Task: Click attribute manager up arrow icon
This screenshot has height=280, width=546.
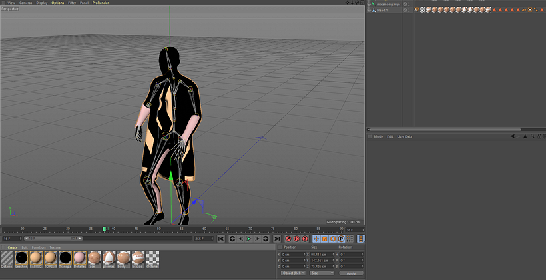Action: point(525,136)
